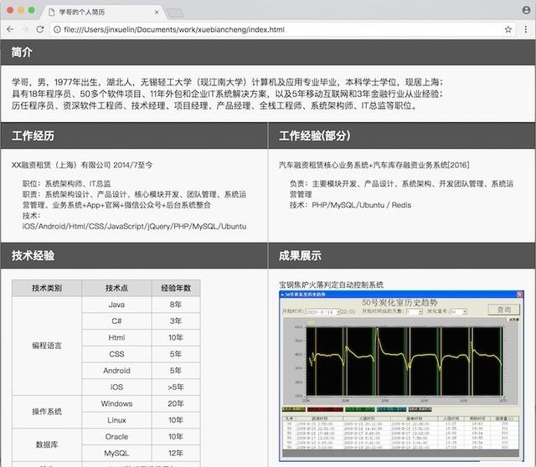Open the 开始时间 date dropdown in the chart
This screenshot has width=536, height=467.
pos(337,310)
